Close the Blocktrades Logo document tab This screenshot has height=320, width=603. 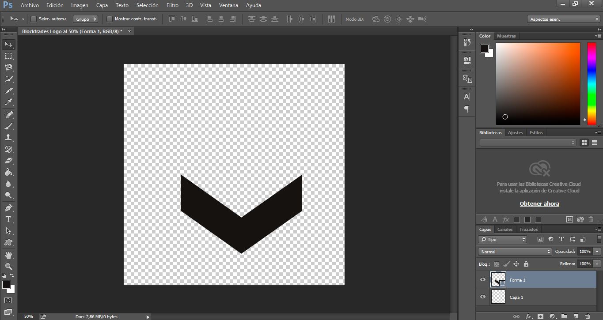(129, 31)
